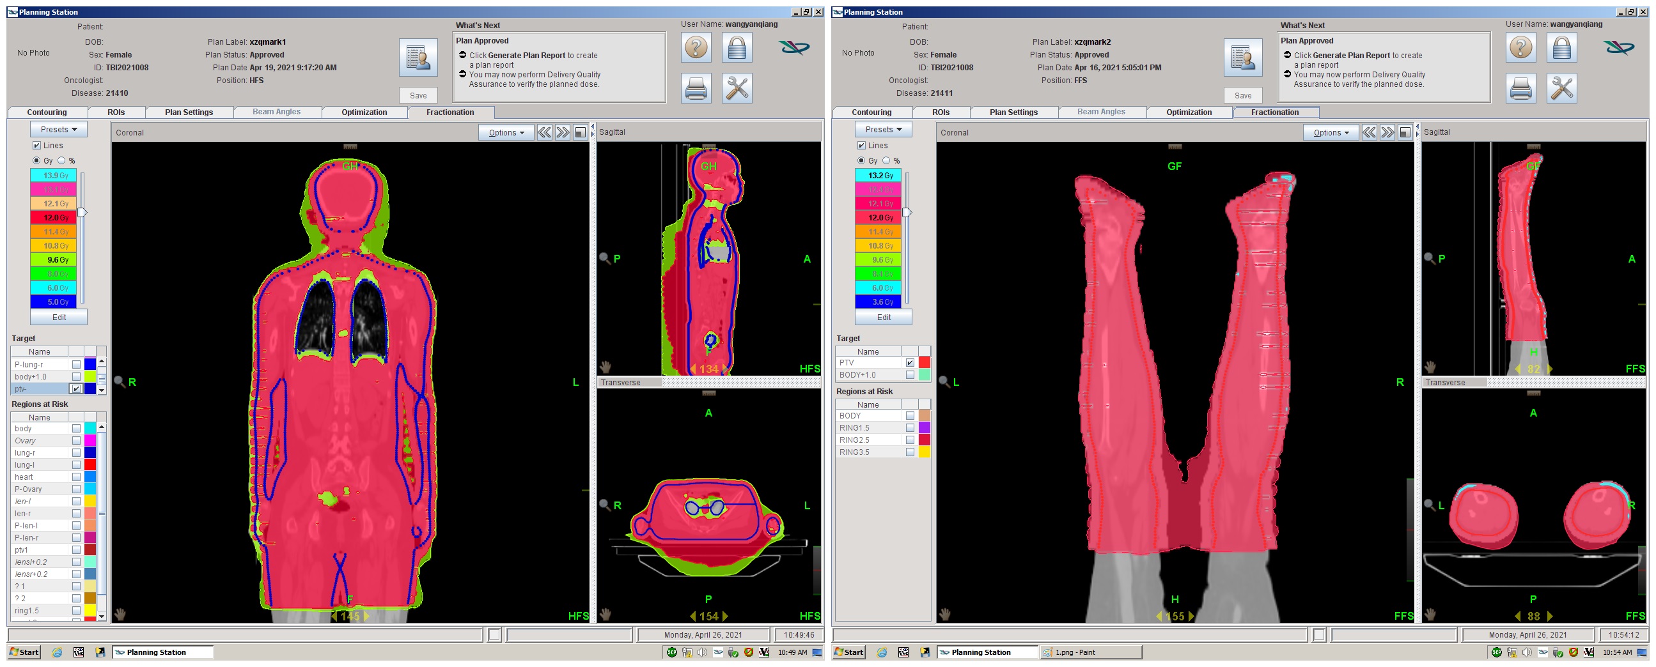Click Generate Plan Report icon in xzqmark1 window
The width and height of the screenshot is (1656, 667).
(418, 58)
